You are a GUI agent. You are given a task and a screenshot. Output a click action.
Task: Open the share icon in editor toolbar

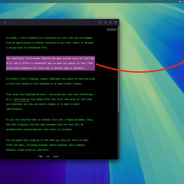100,23
